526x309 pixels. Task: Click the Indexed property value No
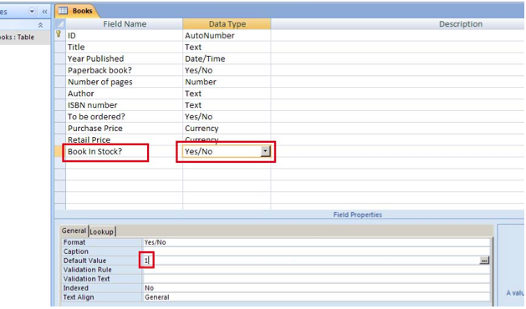tap(316, 288)
